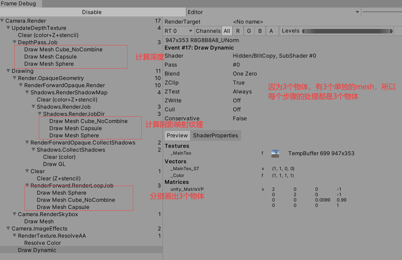Select Draw Mesh Cube_NoCombine under DepthPass.Job
Screen dimensions: 402x260
pos(63,50)
